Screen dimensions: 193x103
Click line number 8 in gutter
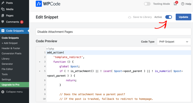point(45,90)
